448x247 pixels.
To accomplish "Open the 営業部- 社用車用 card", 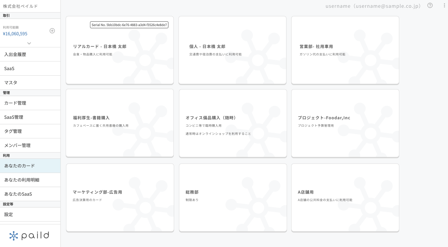I will [x=345, y=50].
